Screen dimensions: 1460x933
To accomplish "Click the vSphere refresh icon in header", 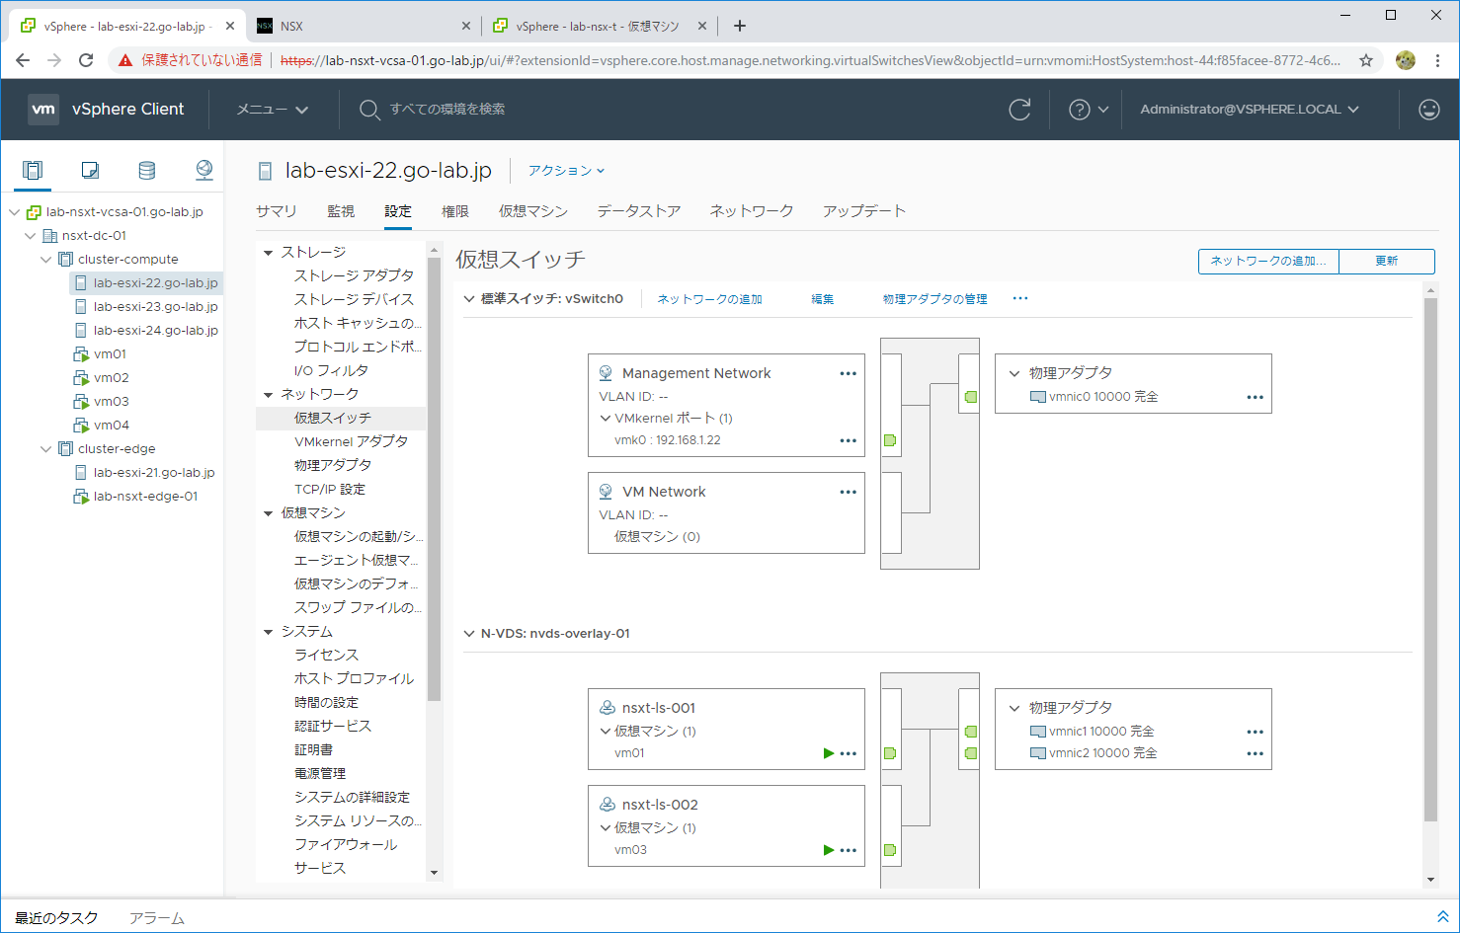I will click(x=1019, y=110).
